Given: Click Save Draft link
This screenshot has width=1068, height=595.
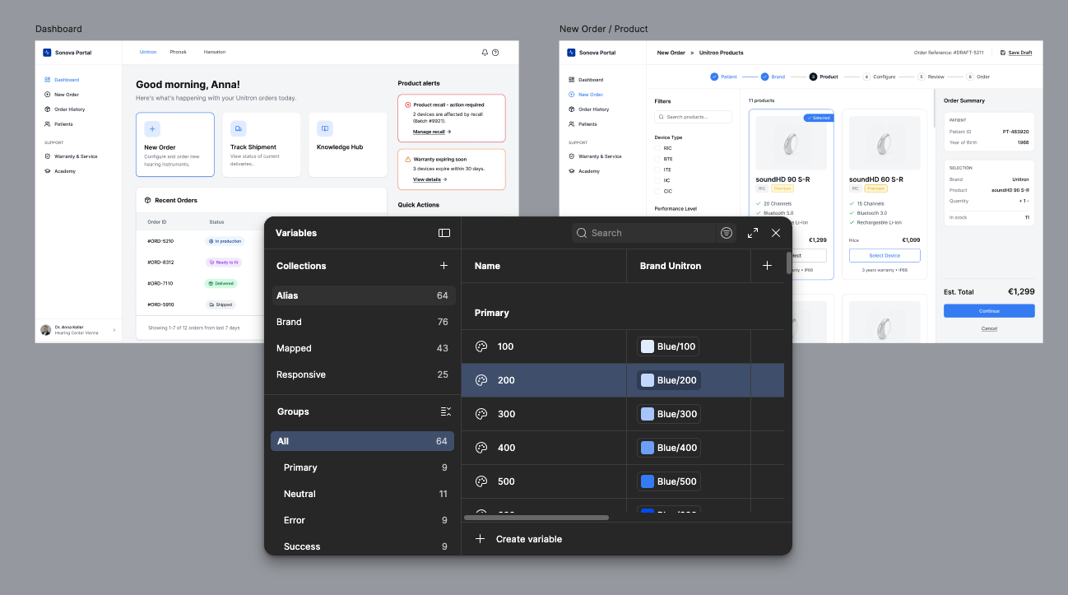Looking at the screenshot, I should click(x=1016, y=53).
